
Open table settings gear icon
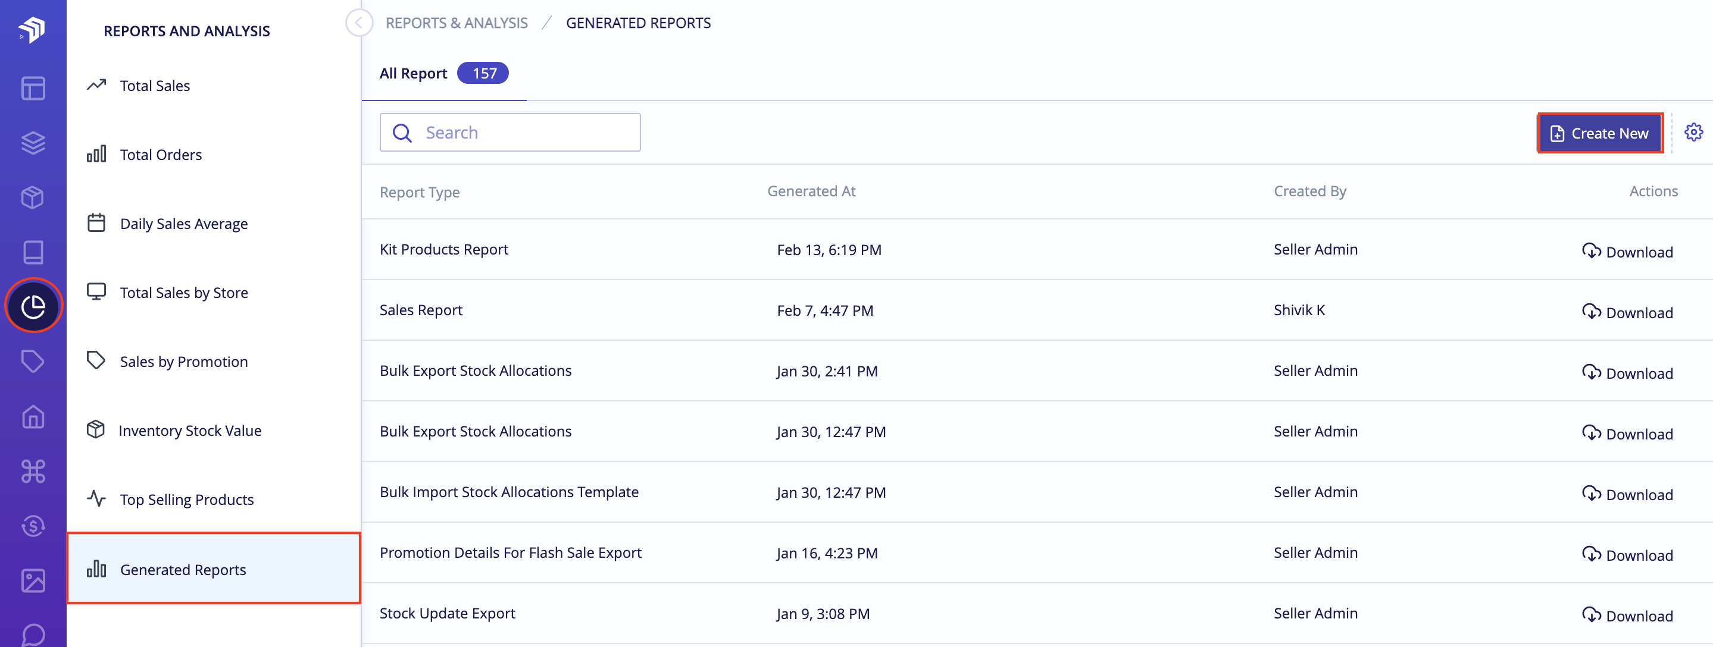(1693, 132)
